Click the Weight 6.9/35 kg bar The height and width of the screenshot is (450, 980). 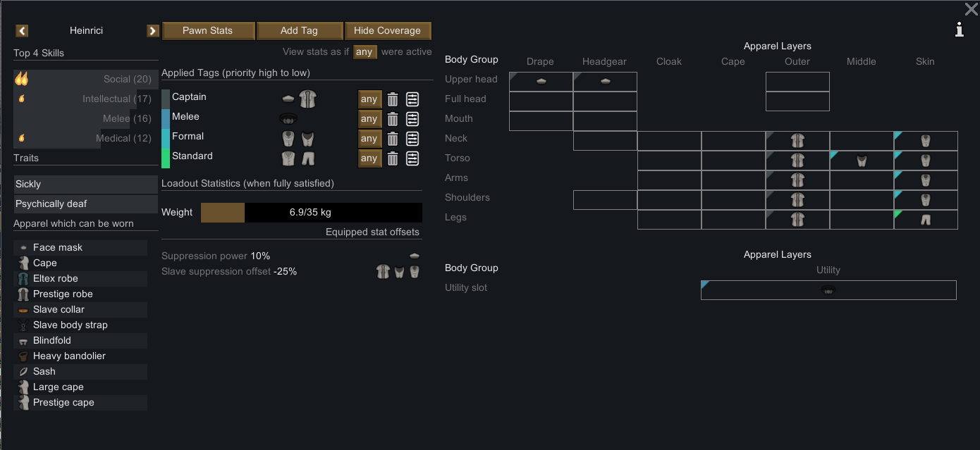pyautogui.click(x=312, y=213)
